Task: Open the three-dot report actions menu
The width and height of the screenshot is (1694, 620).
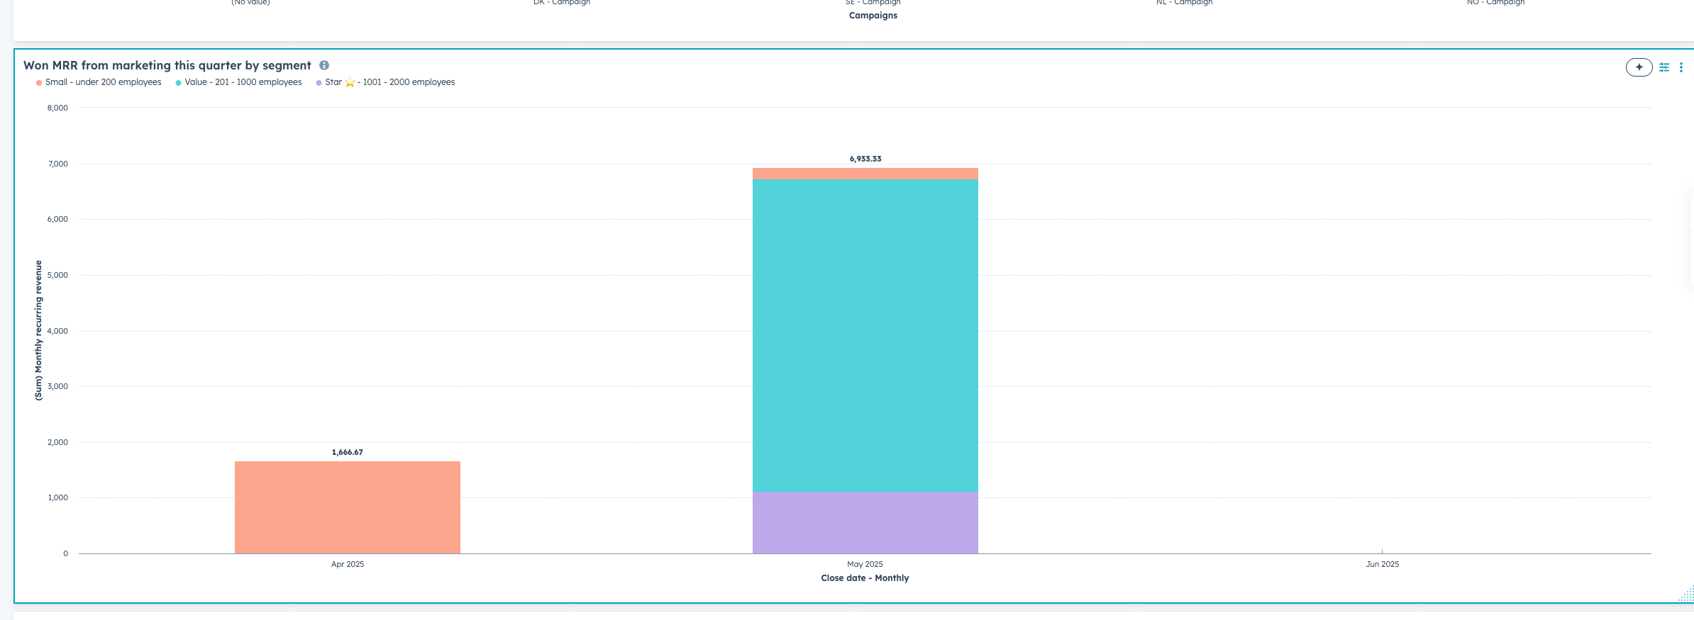Action: [x=1681, y=67]
